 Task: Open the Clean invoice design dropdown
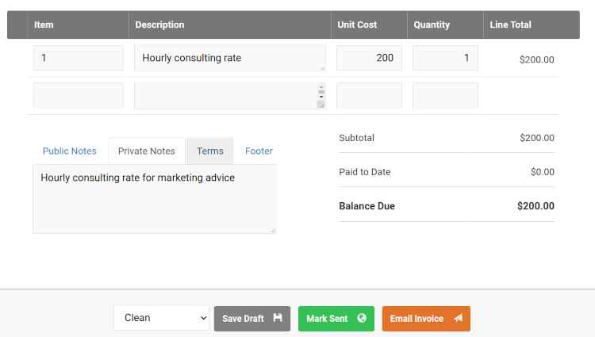pos(161,318)
